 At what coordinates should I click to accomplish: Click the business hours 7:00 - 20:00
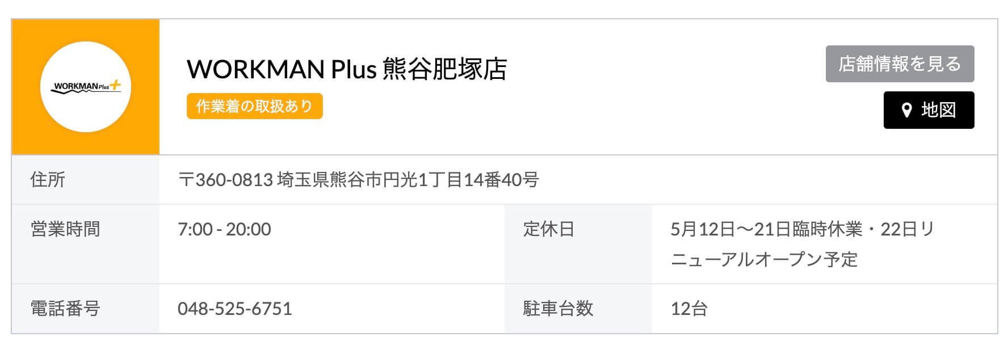tap(224, 229)
